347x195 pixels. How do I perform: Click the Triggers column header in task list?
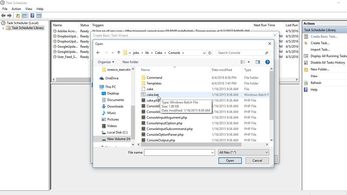point(98,25)
